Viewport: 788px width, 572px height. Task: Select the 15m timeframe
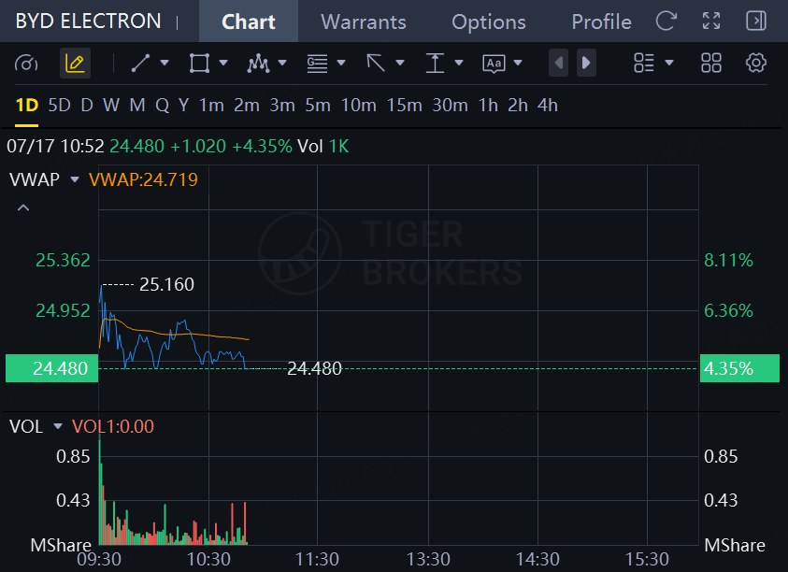[x=404, y=106]
